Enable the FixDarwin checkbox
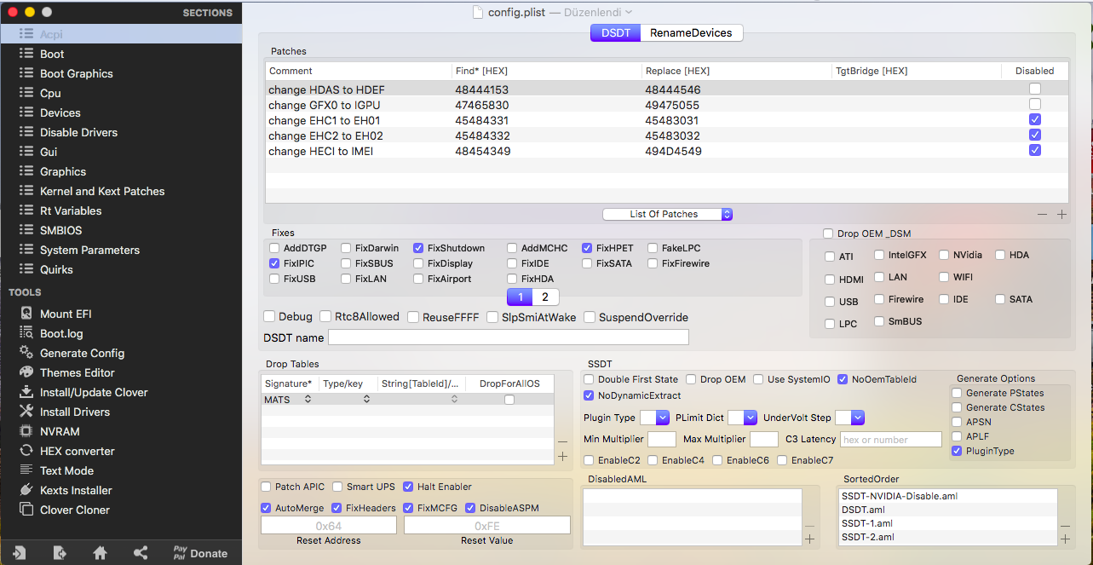This screenshot has height=565, width=1093. pyautogui.click(x=346, y=248)
